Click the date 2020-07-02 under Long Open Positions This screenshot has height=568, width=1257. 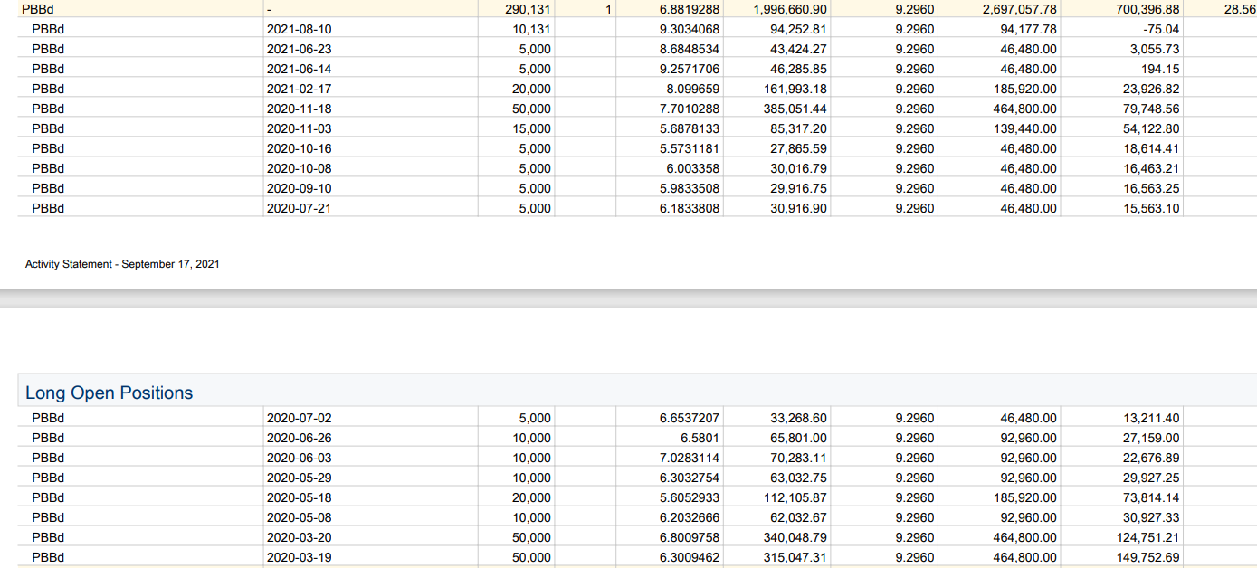[300, 418]
